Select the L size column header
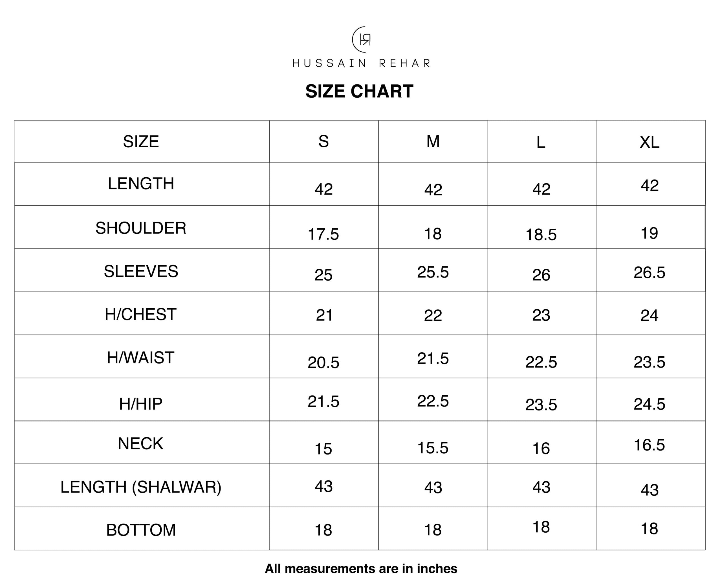The image size is (722, 588). pyautogui.click(x=541, y=142)
